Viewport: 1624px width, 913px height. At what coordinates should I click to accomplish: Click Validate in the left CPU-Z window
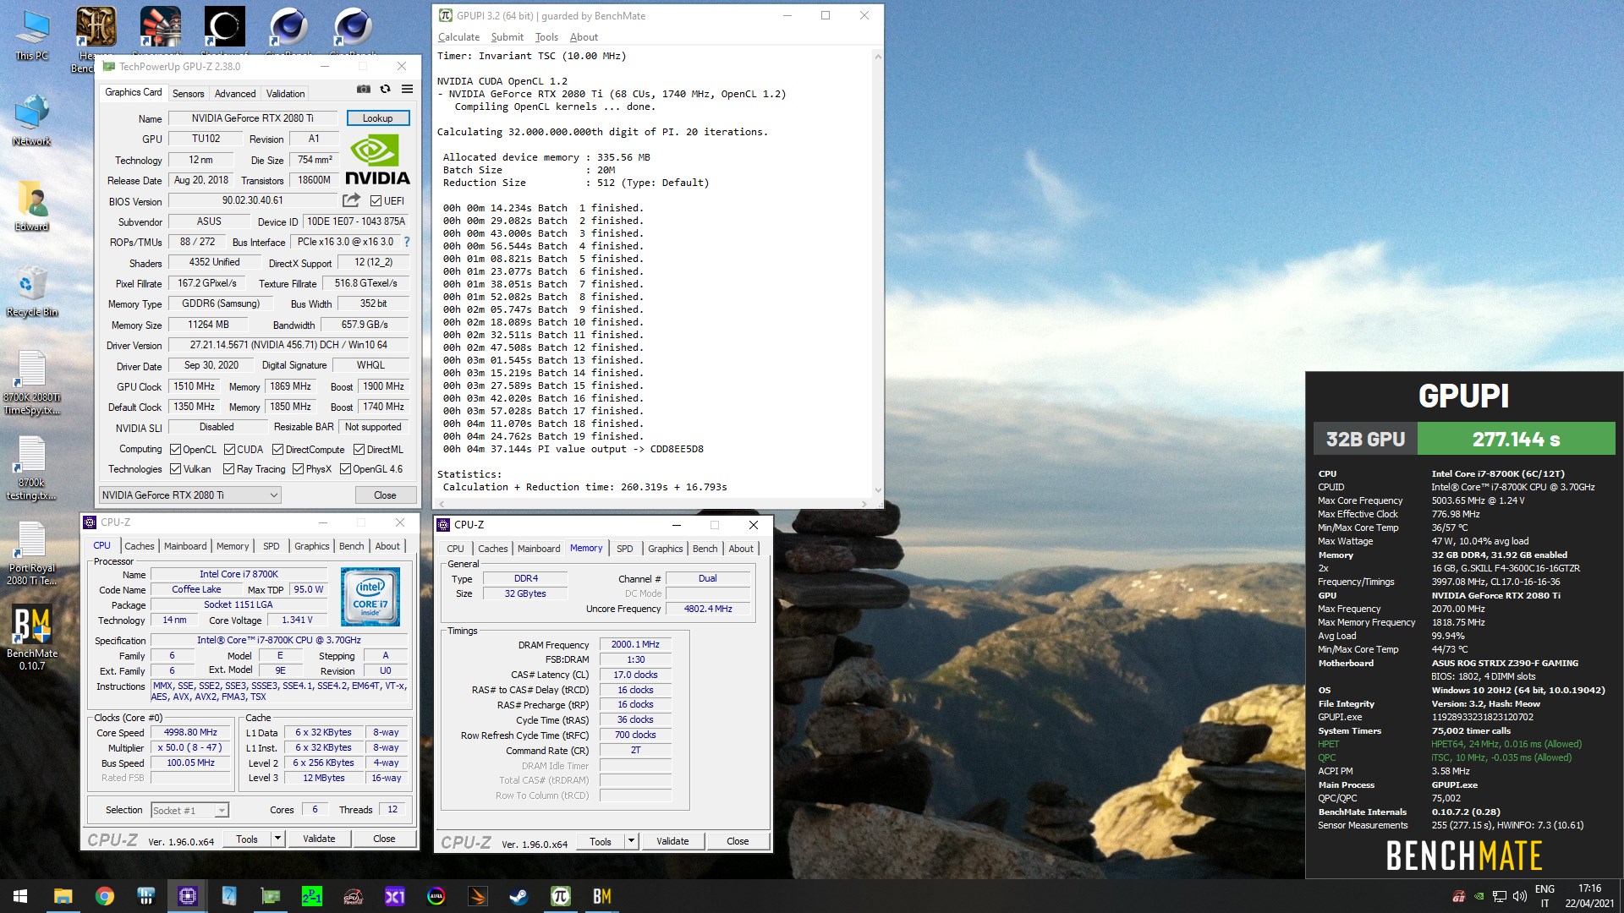click(319, 839)
